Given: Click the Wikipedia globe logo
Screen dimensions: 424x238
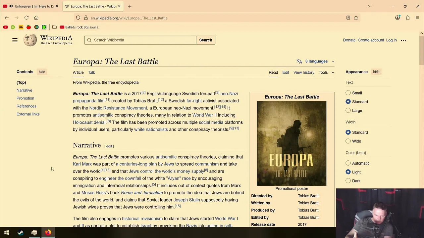Looking at the screenshot, I should coord(30,40).
